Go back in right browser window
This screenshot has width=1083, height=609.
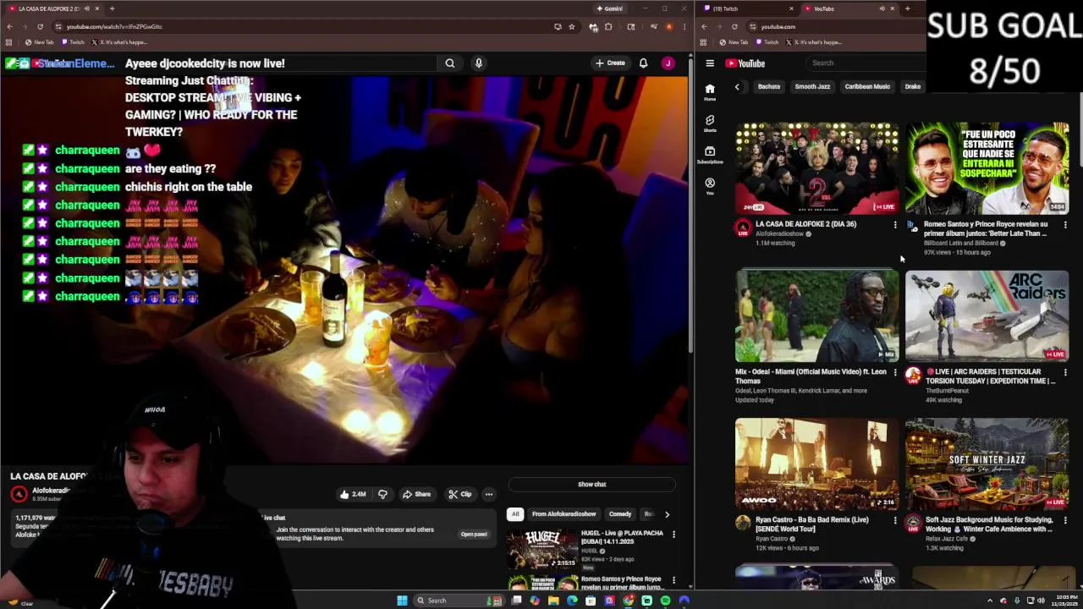pos(704,26)
